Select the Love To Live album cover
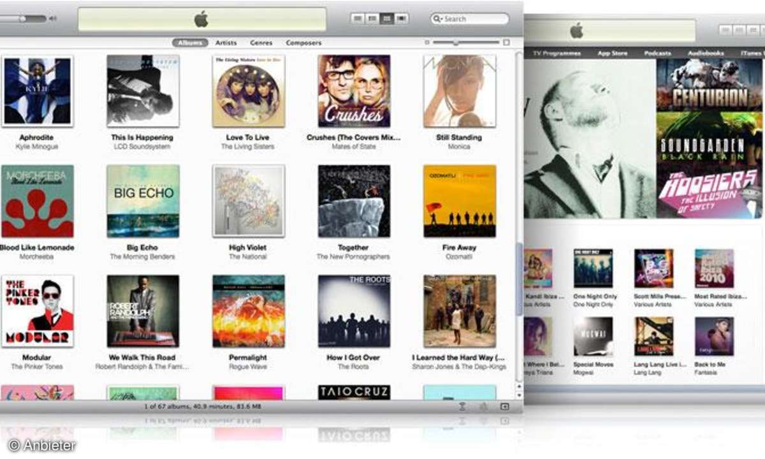This screenshot has height=459, width=765. pyautogui.click(x=249, y=91)
